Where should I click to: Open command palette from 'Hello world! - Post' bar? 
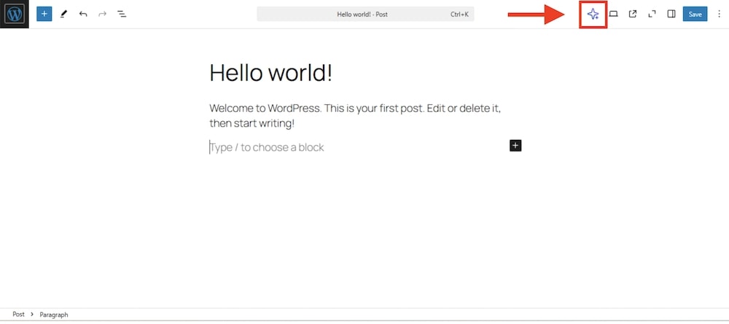coord(365,14)
